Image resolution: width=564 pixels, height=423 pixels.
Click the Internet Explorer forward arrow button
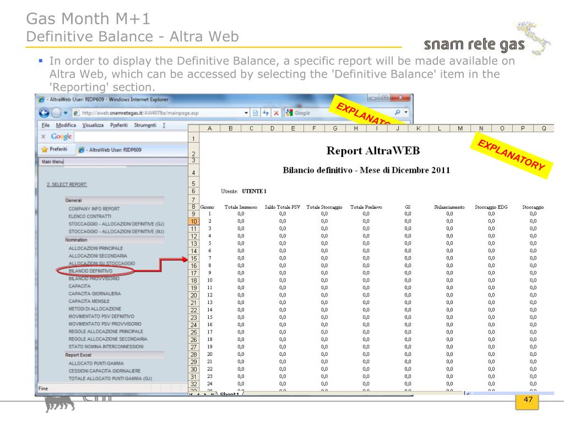click(56, 113)
